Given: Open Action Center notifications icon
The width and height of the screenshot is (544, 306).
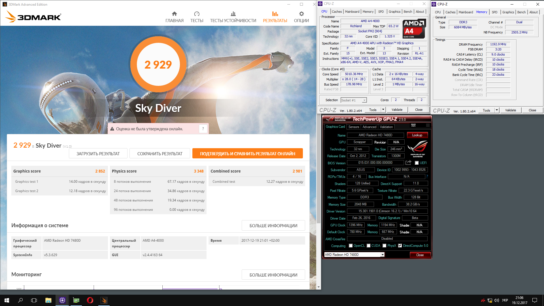Looking at the screenshot, I should [x=535, y=300].
